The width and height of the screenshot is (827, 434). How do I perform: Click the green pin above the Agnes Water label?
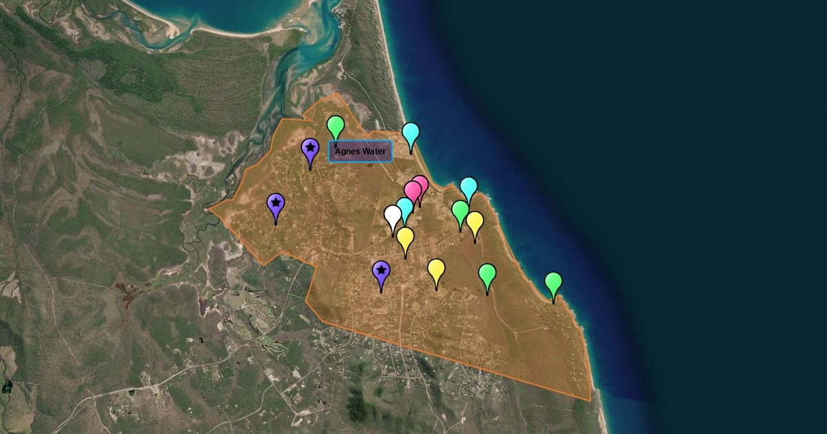(x=336, y=126)
